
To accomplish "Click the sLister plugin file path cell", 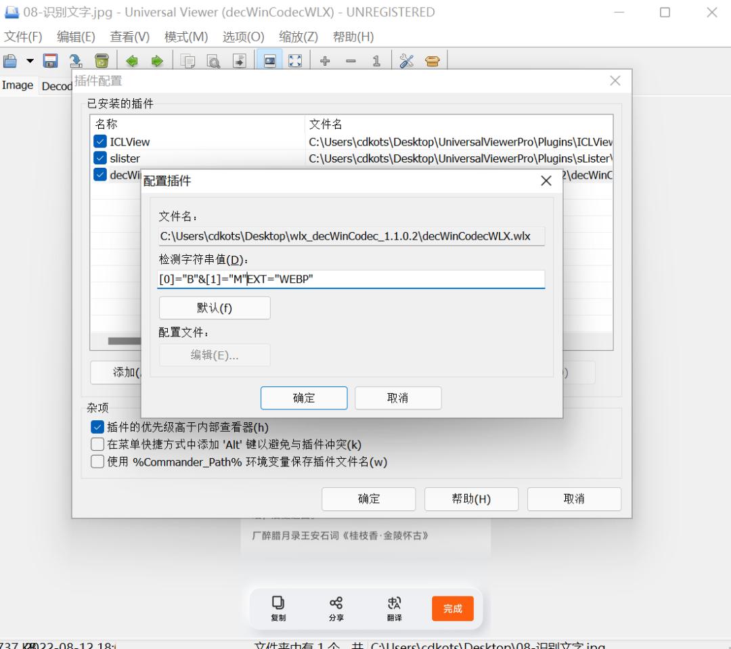I will [460, 158].
